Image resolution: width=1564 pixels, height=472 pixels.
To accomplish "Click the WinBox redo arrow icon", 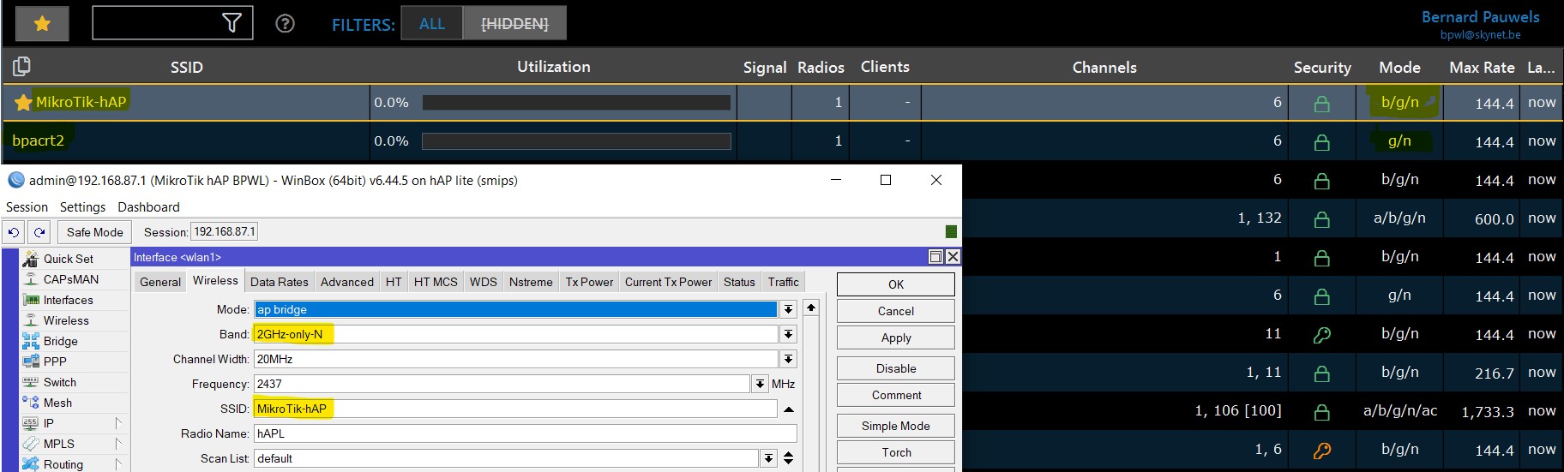I will 39,232.
